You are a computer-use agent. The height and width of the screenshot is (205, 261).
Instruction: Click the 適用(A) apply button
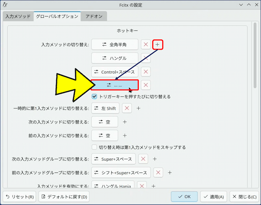(214, 196)
